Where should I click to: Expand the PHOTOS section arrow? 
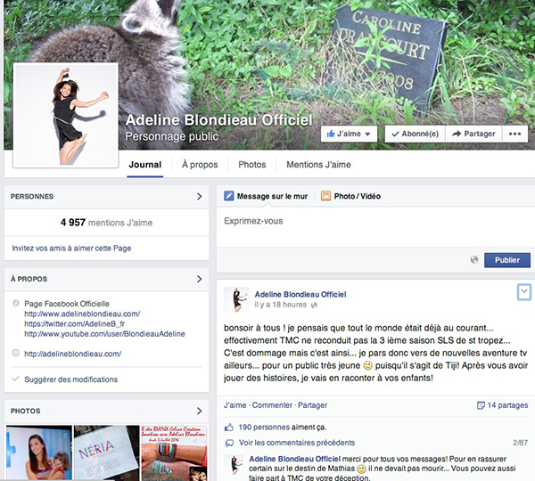199,411
